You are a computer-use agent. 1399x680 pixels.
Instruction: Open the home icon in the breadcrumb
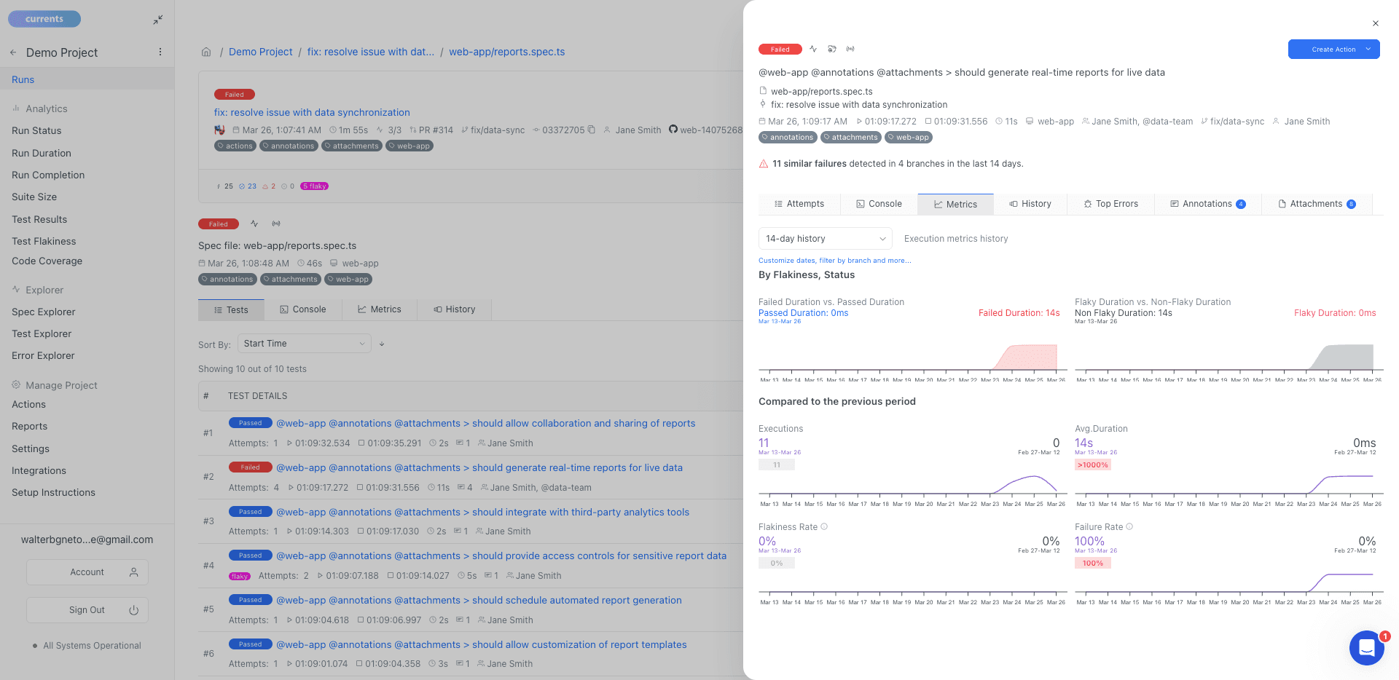point(206,52)
